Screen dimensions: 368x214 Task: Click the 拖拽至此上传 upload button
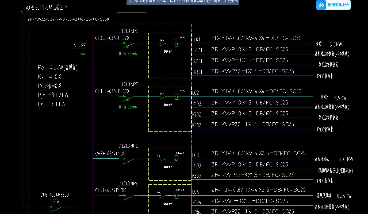click(333, 5)
